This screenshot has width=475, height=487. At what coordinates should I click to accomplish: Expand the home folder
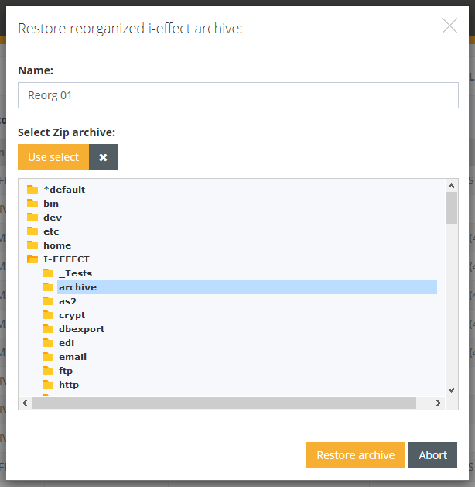[x=56, y=245]
